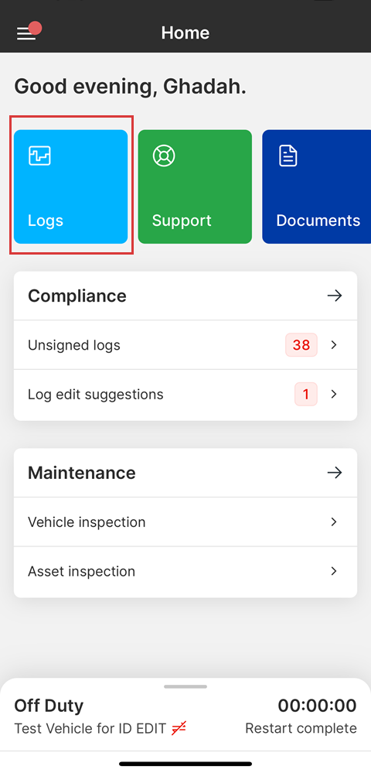Tap the Documents page icon
Image resolution: width=371 pixels, height=773 pixels.
288,156
